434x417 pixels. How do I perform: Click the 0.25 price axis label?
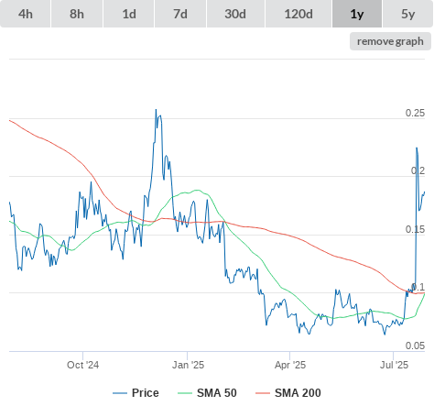[x=415, y=113]
